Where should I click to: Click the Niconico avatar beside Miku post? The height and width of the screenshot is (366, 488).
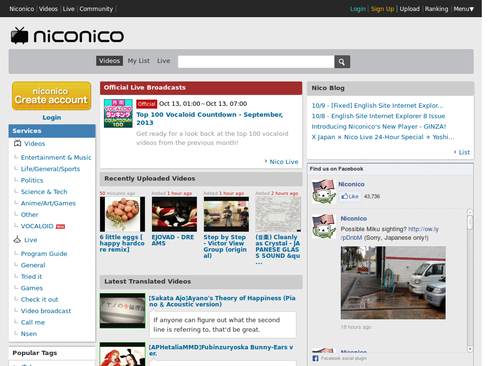[x=324, y=226]
